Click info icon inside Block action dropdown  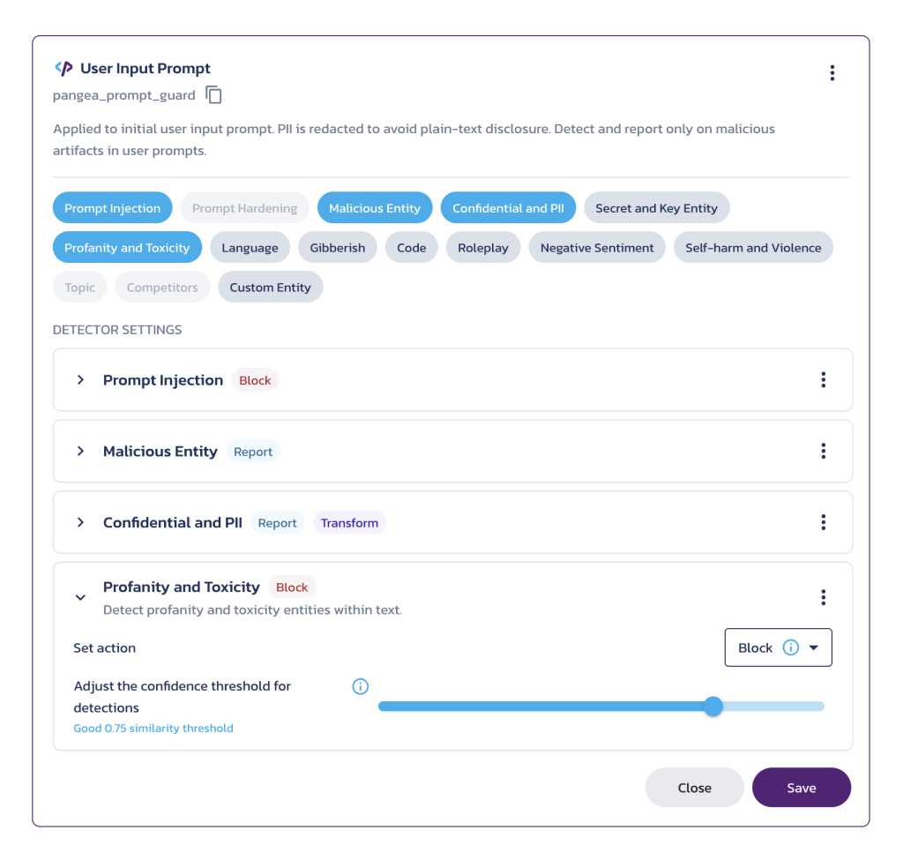(x=790, y=647)
